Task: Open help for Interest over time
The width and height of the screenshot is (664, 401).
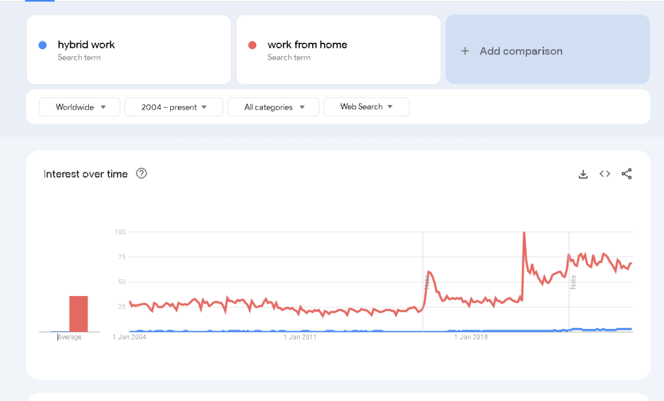Action: (x=141, y=173)
